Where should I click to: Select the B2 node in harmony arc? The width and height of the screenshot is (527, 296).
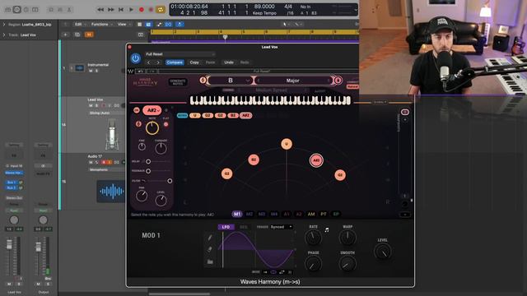pyautogui.click(x=254, y=160)
